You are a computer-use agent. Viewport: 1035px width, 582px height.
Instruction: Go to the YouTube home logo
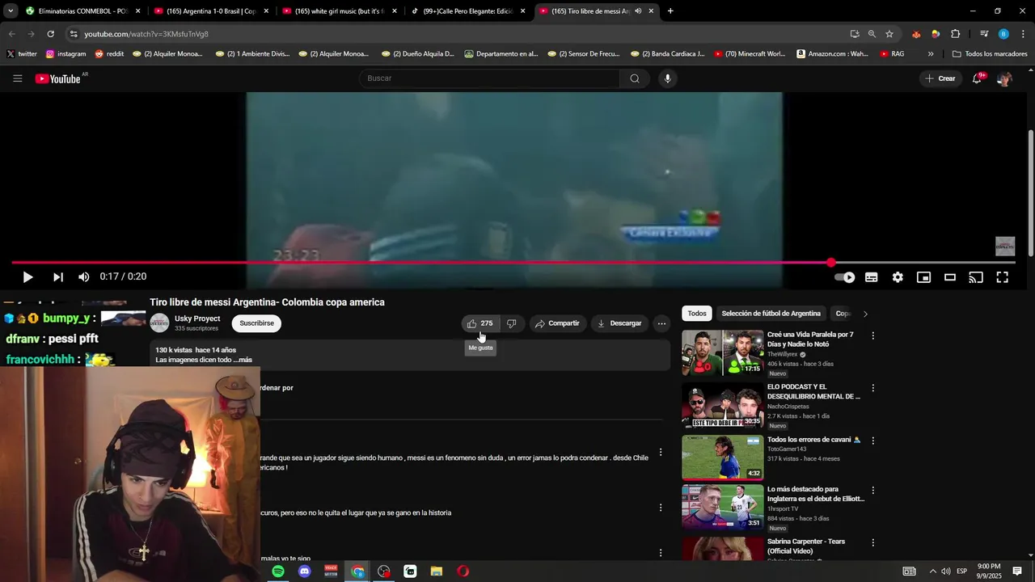[58, 78]
